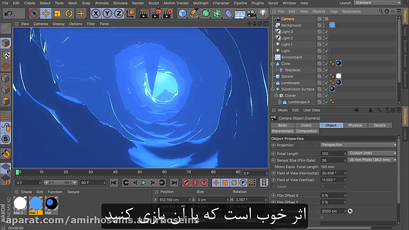Toggle the Sphere's enable checkmark
The height and width of the screenshot is (230, 409).
(x=326, y=76)
